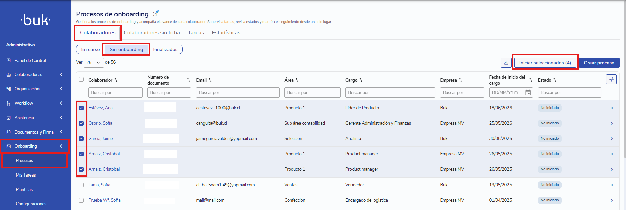Toggle the select-all header checkbox
Screen dimensions: 626x210
coord(81,79)
